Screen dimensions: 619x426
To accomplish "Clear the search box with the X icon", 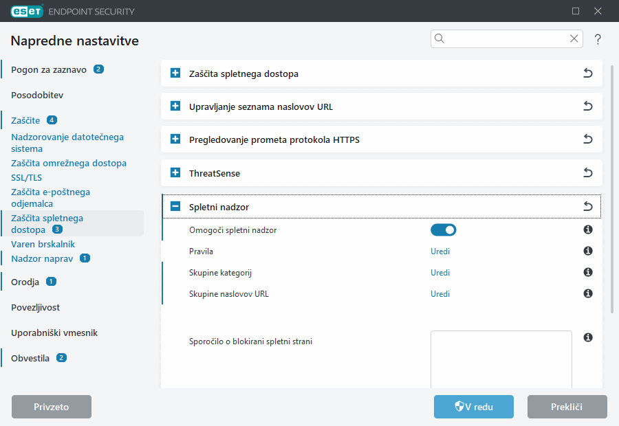I will [574, 39].
